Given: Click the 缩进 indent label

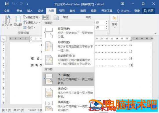Looking at the screenshot, I should 66,17.
